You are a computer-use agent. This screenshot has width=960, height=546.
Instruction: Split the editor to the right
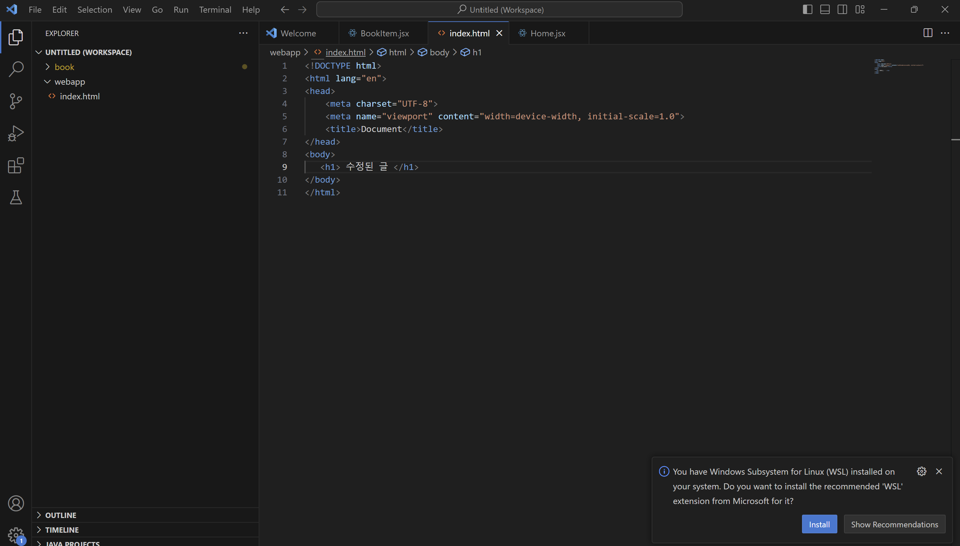[927, 33]
